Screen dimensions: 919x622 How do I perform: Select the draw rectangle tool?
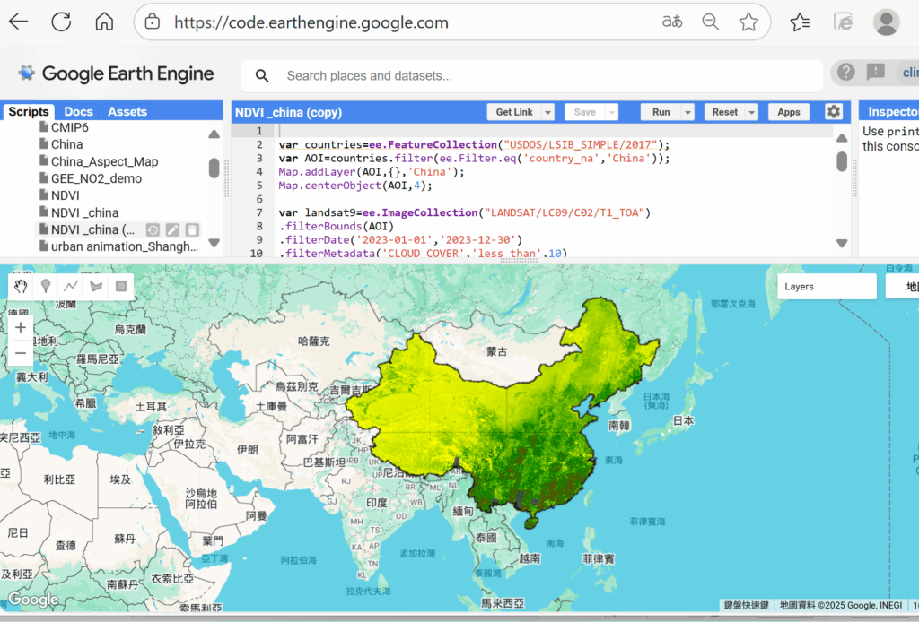121,286
